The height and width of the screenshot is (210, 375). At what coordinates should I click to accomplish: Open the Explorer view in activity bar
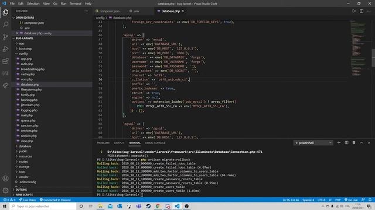[x=5, y=12]
